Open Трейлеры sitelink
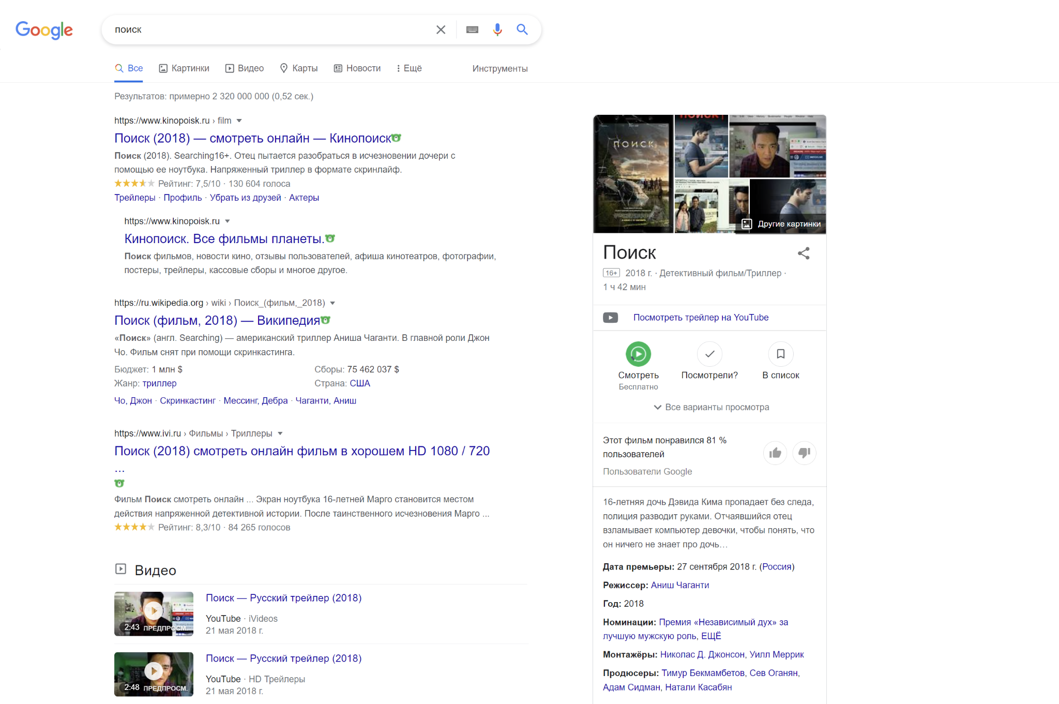The width and height of the screenshot is (1059, 704). [x=135, y=198]
